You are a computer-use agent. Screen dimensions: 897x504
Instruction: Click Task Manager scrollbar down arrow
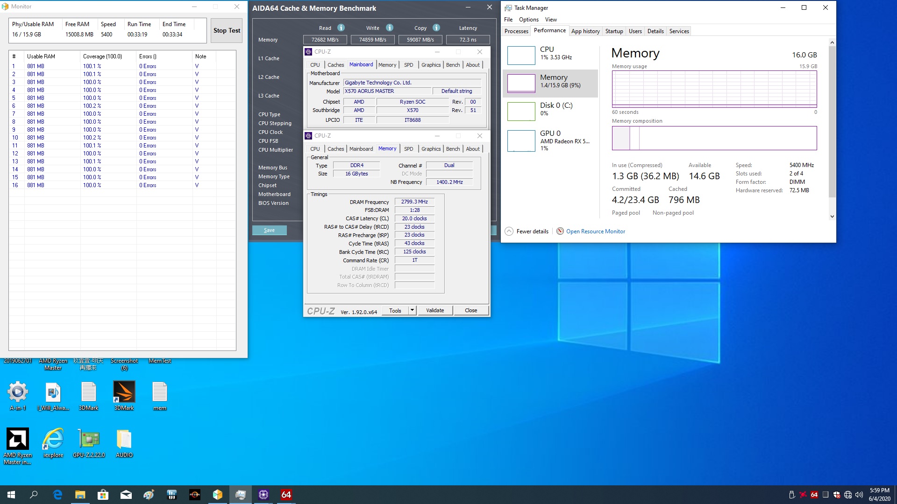832,217
